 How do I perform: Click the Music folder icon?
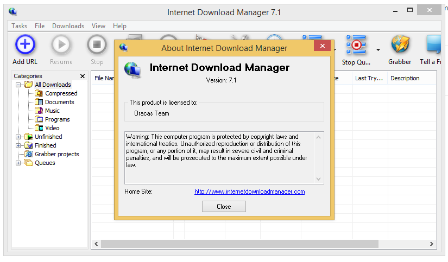[x=39, y=111]
